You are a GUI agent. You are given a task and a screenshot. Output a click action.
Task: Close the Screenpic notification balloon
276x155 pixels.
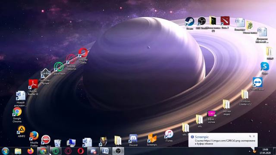point(254,136)
